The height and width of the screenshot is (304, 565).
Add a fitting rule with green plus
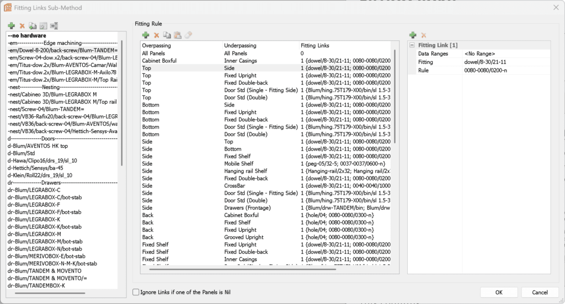[x=146, y=35]
